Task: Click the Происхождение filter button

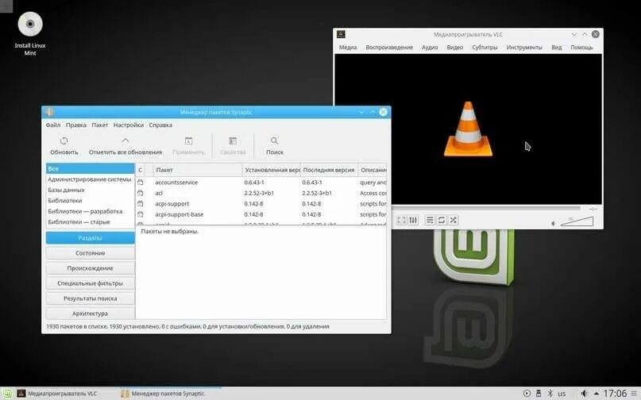Action: point(90,268)
